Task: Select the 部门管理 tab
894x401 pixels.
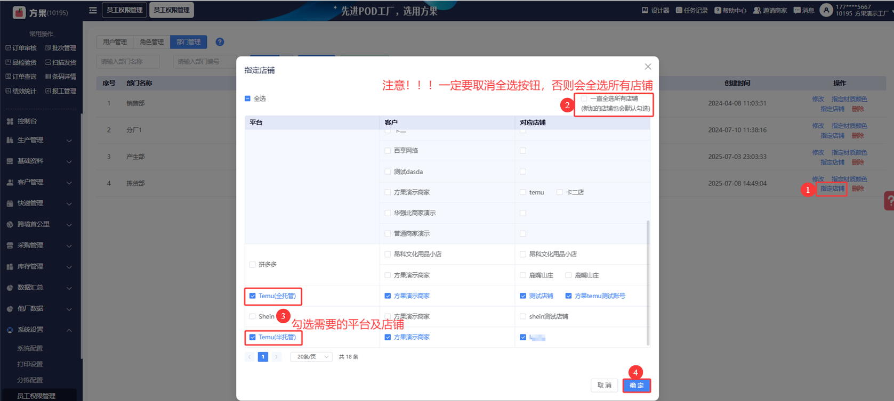Action: (188, 42)
